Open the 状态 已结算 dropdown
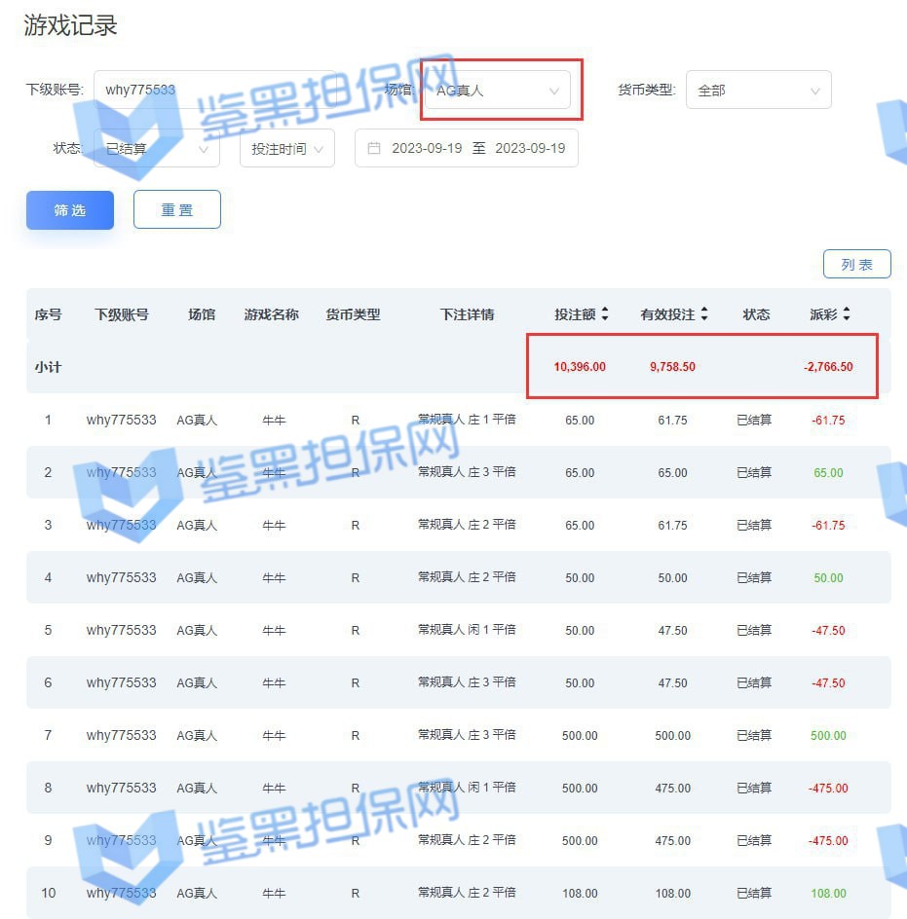This screenshot has height=919, width=907. [156, 149]
